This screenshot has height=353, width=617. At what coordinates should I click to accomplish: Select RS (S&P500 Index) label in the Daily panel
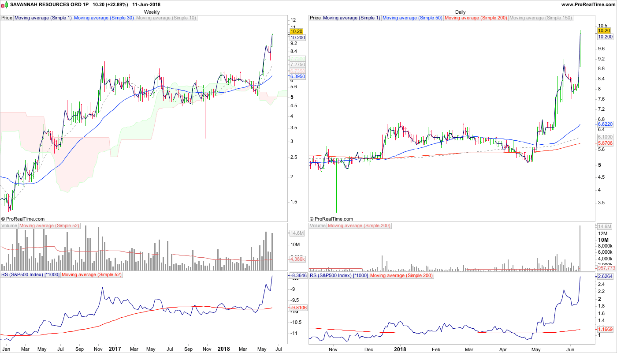coord(339,275)
